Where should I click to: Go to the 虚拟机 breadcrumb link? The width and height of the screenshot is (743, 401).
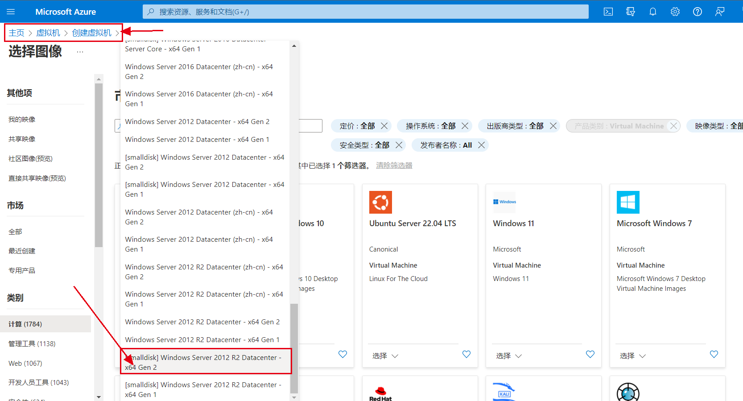point(48,33)
